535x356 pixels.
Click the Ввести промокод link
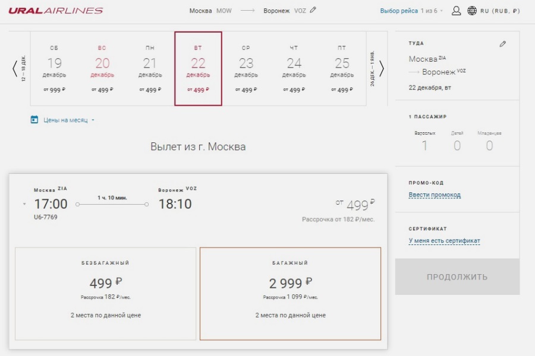[435, 195]
